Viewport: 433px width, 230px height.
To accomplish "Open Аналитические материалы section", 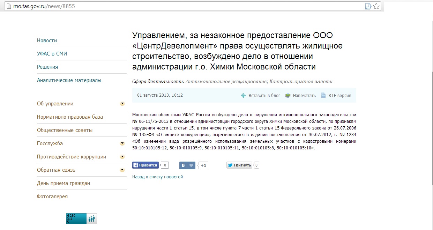I will (x=69, y=80).
